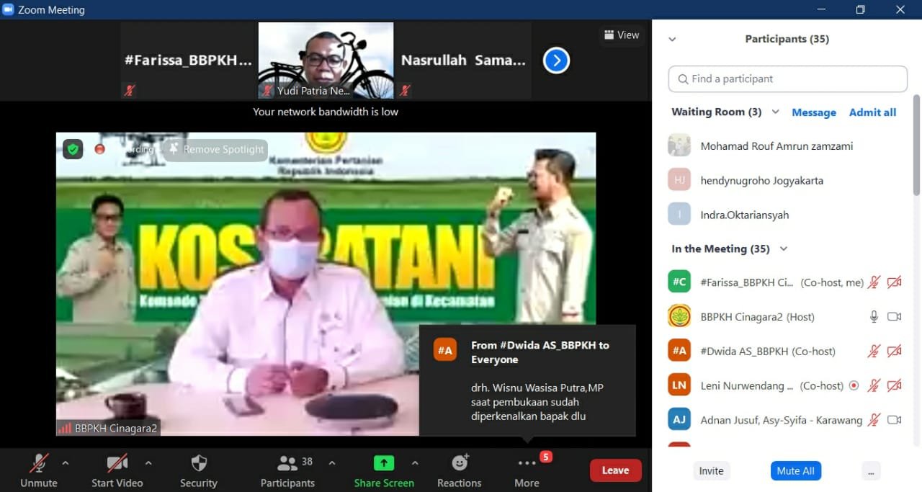Screen dimensions: 922x492
Task: Collapse the Waiting Room section
Action: (776, 112)
